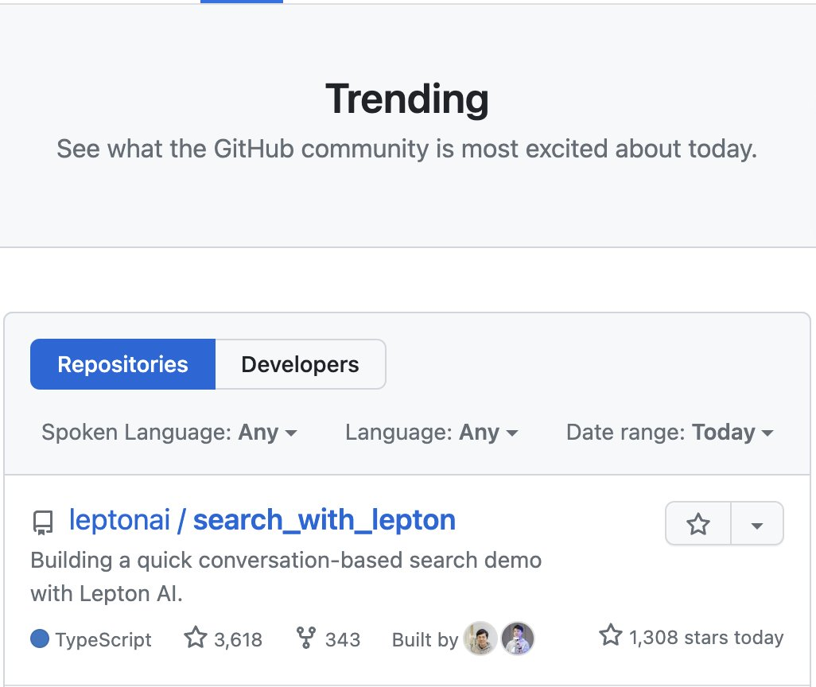Open the second Built by contributor avatar

pos(518,638)
